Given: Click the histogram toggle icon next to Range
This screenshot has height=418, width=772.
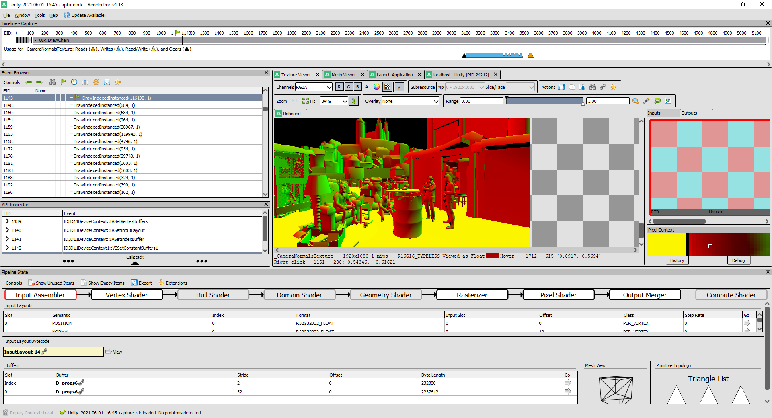Looking at the screenshot, I should (668, 101).
